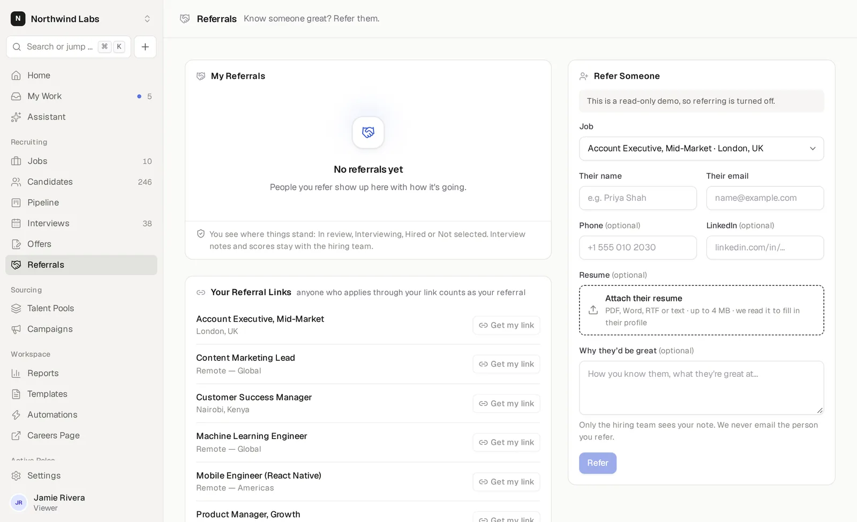This screenshot has height=522, width=857.
Task: Click the shield icon beside status note
Action: [201, 234]
